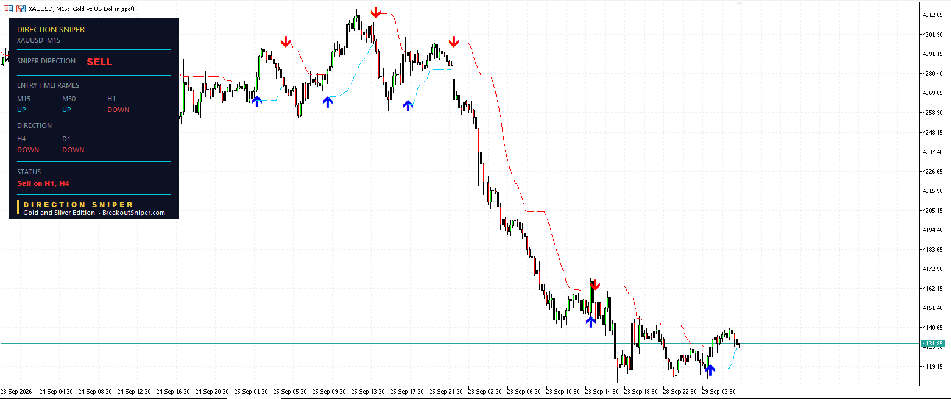Image resolution: width=951 pixels, height=399 pixels.
Task: Open the Depth of Market icon
Action: [x=21, y=9]
